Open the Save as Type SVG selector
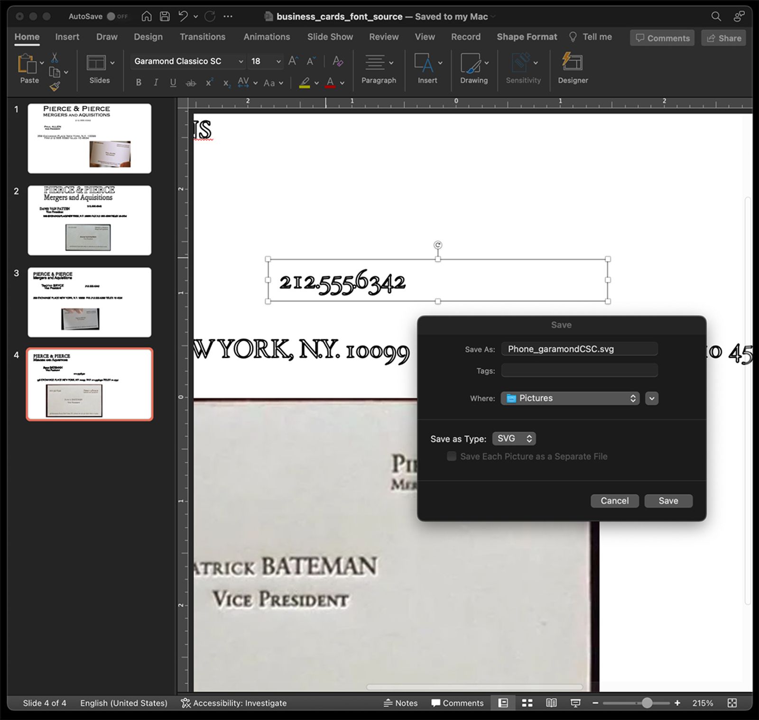Image resolution: width=759 pixels, height=720 pixels. point(514,438)
